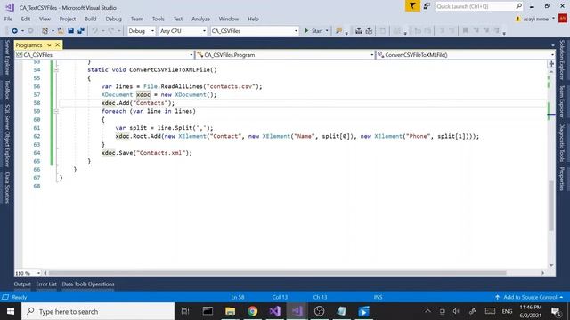Open the Data Tools Operations tab

click(88, 284)
